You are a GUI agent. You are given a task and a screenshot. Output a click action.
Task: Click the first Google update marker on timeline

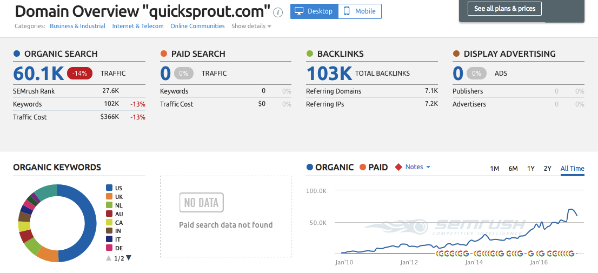[438, 253]
